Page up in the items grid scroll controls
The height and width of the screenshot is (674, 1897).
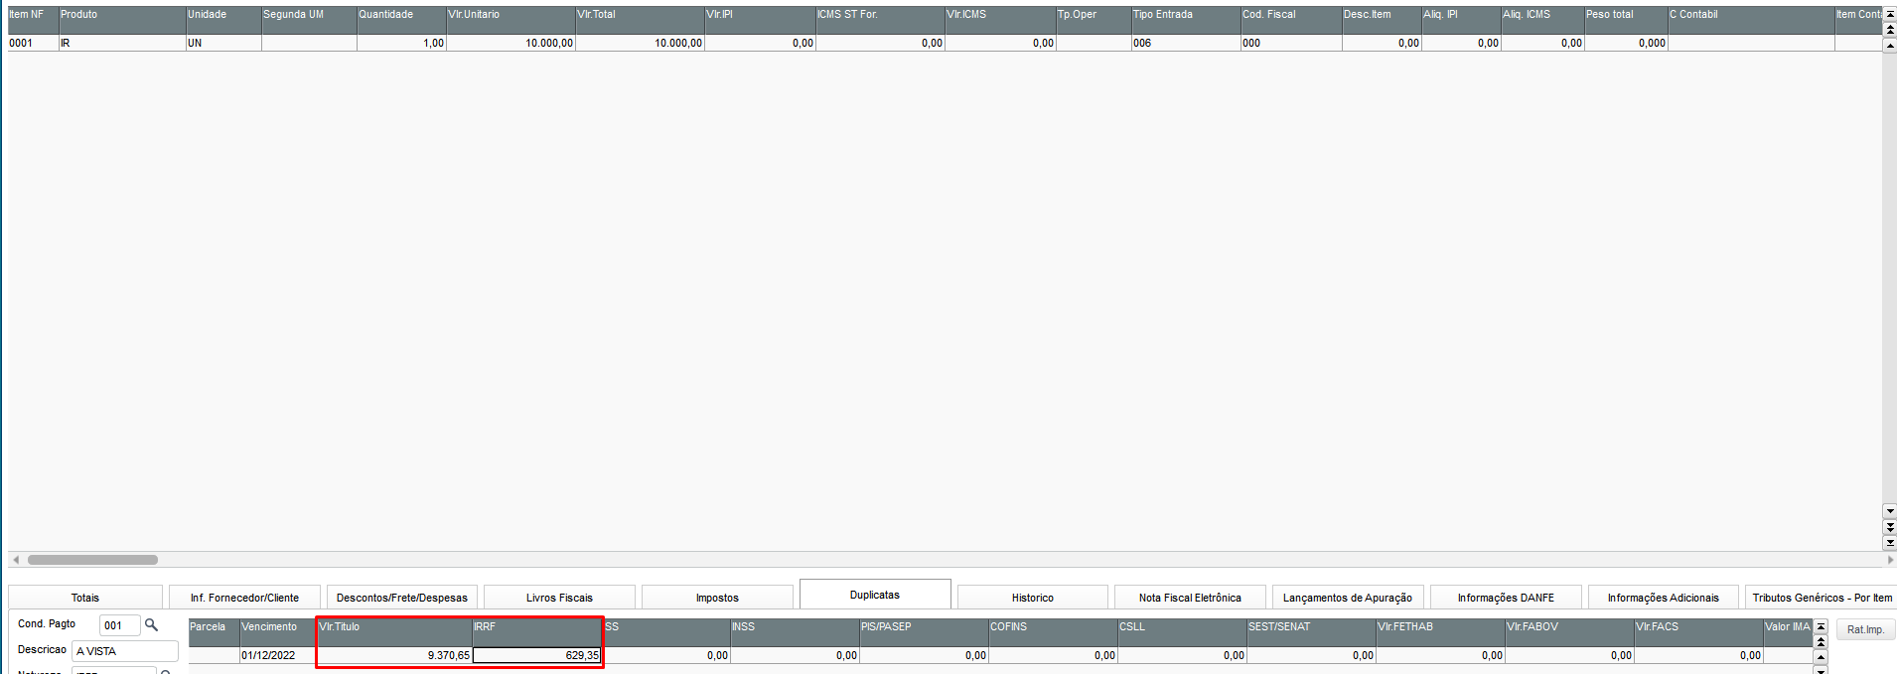click(1890, 30)
